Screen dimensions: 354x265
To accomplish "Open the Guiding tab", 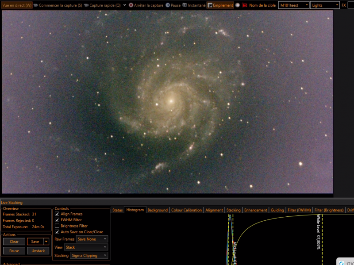I will (277, 210).
